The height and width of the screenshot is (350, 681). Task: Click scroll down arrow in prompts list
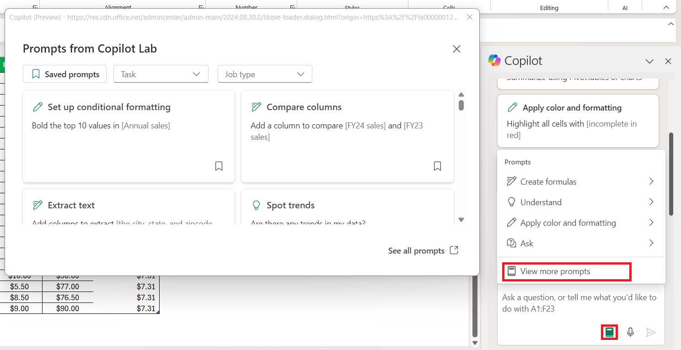pyautogui.click(x=461, y=220)
